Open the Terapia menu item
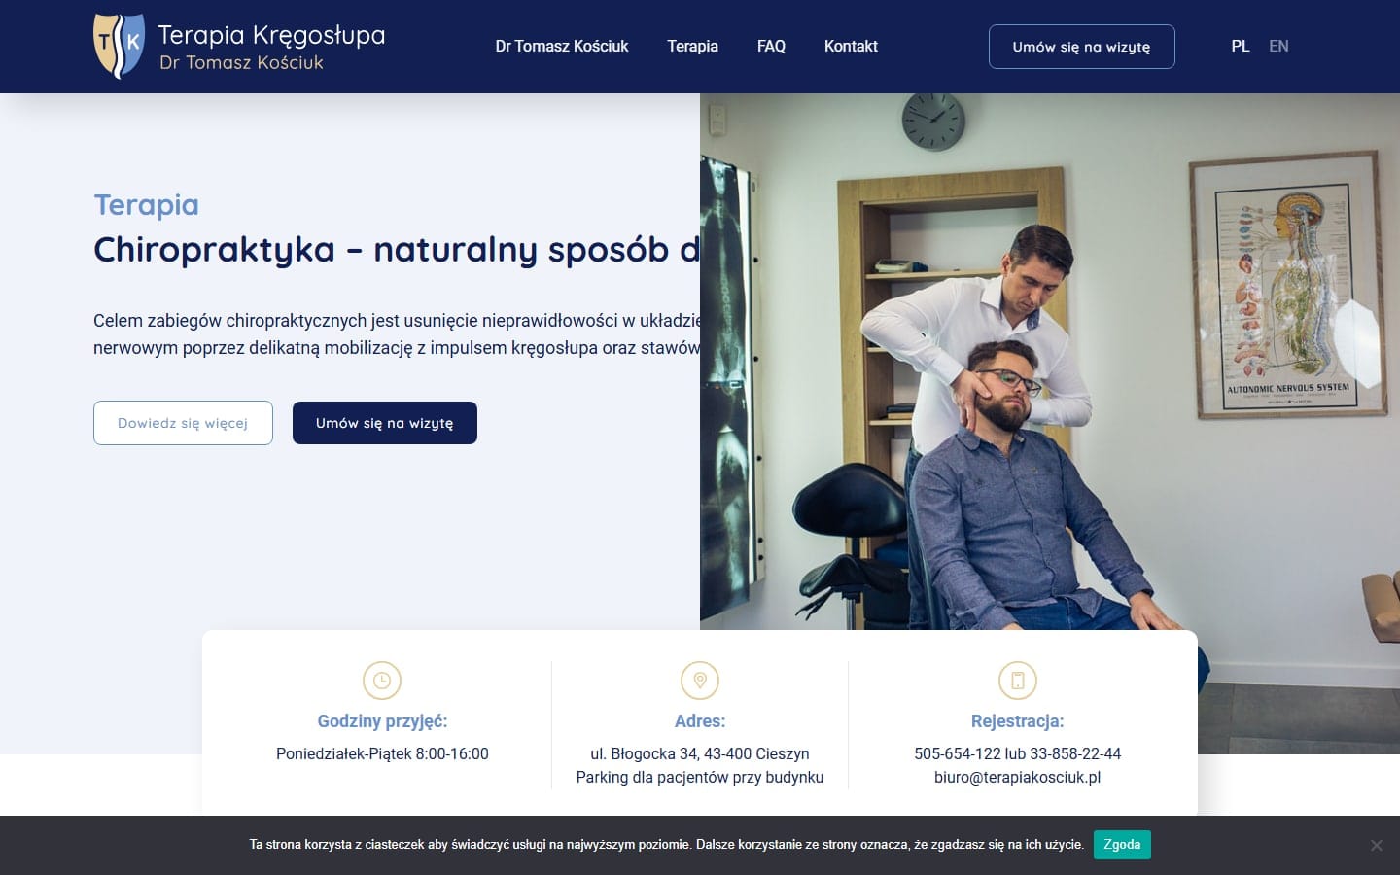Image resolution: width=1400 pixels, height=875 pixels. pyautogui.click(x=692, y=46)
